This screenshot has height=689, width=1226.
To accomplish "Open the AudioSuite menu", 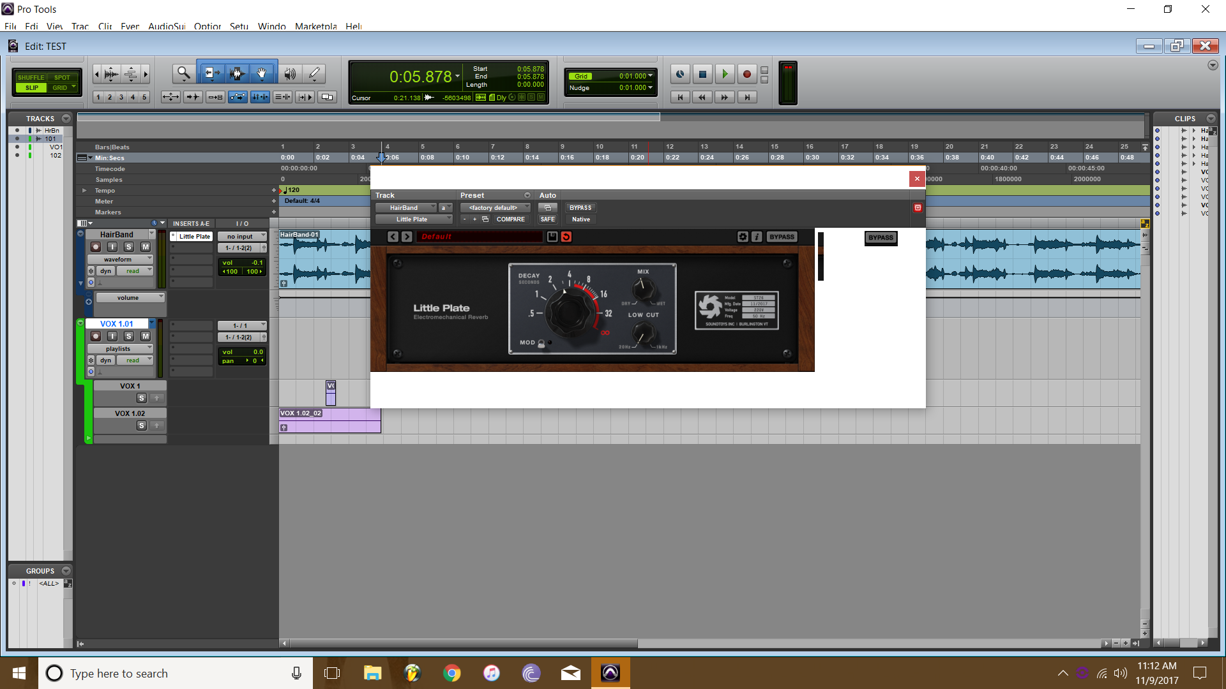I will click(166, 26).
